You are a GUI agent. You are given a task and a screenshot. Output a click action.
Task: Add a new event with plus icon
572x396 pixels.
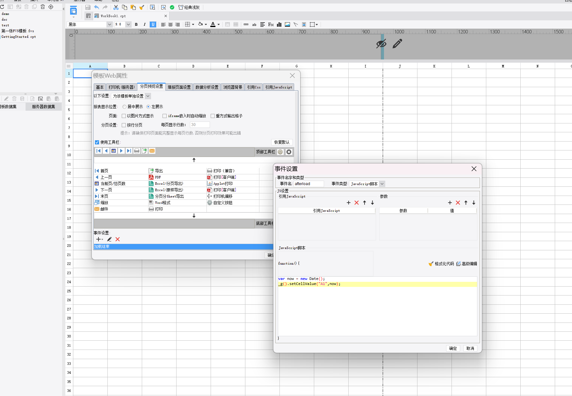point(98,239)
